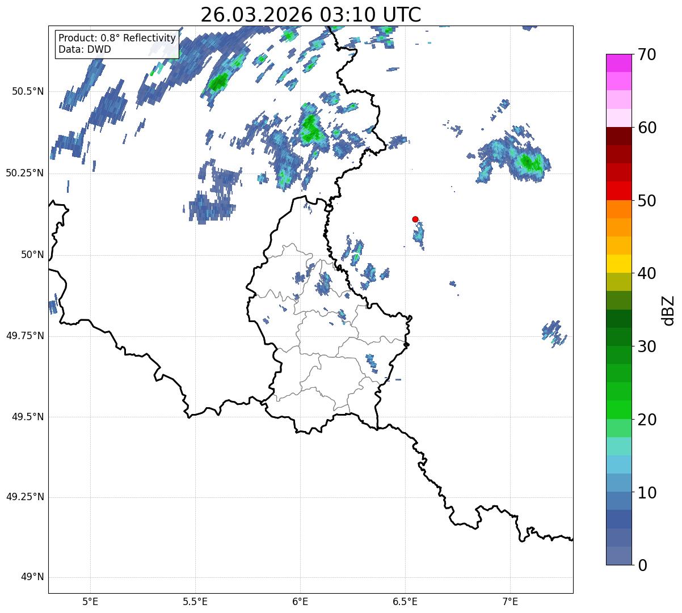Click the 6°E longitude tick label
Viewport: 682px width, 613px height.
[300, 601]
